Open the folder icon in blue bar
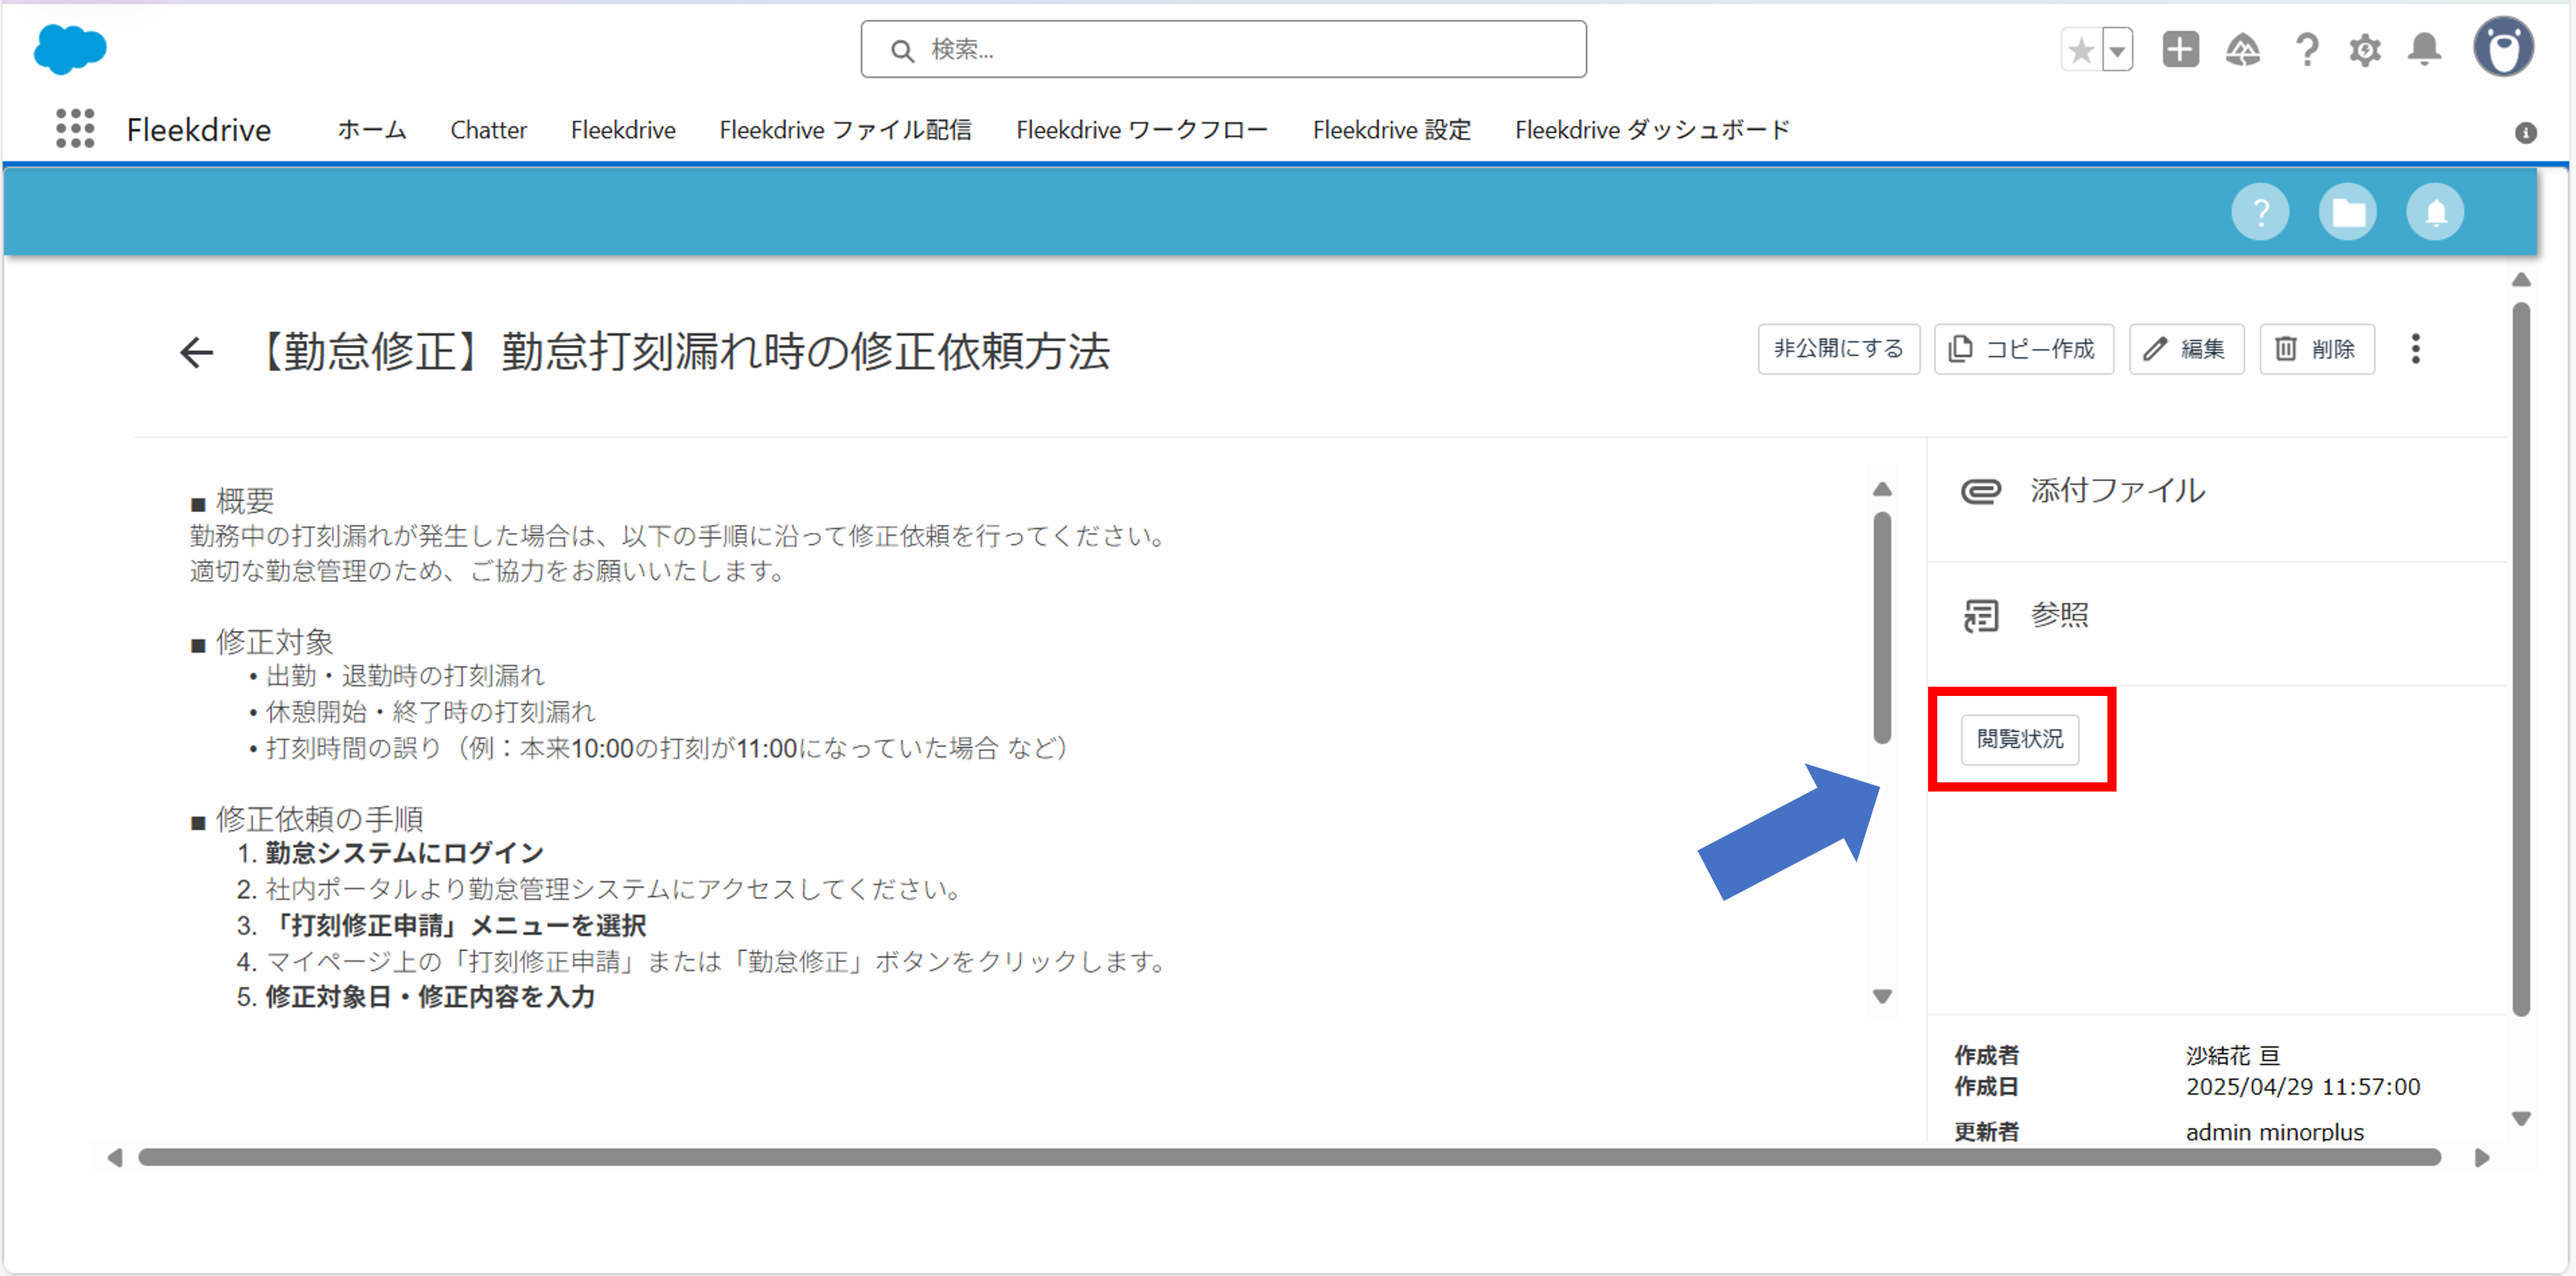Screen dimensions: 2576x1276 coord(2348,212)
